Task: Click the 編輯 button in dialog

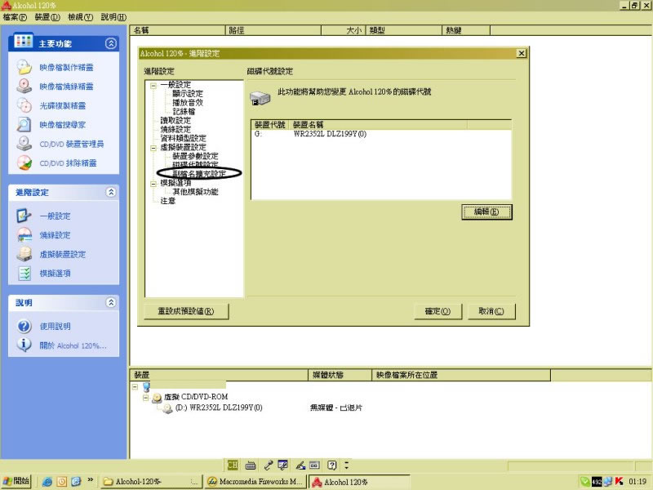Action: pos(486,212)
